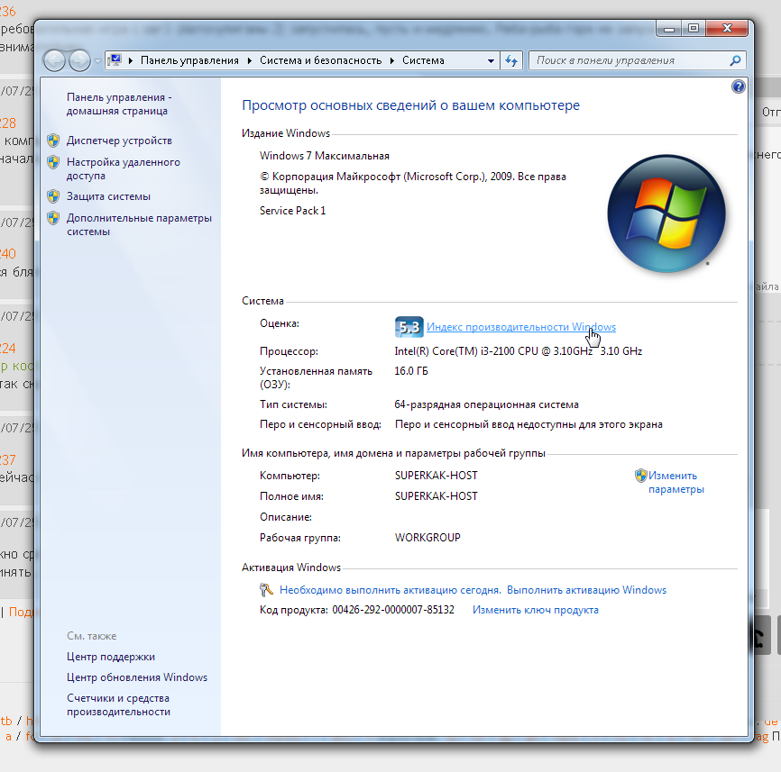Click the Forward navigation arrow button
This screenshot has height=772, width=781.
coord(79,60)
